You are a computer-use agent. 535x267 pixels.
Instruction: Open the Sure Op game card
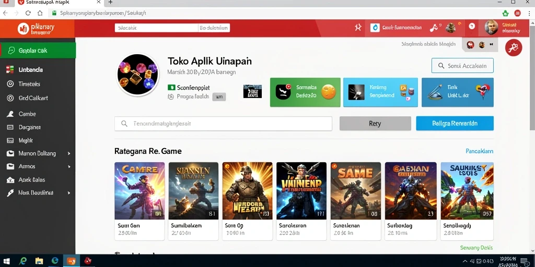(x=247, y=201)
